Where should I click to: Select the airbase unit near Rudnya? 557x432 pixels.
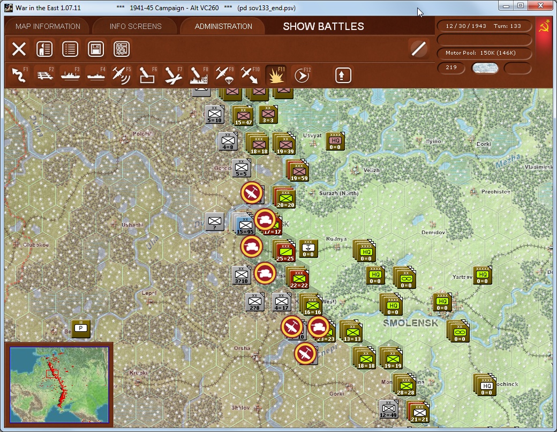[308, 248]
